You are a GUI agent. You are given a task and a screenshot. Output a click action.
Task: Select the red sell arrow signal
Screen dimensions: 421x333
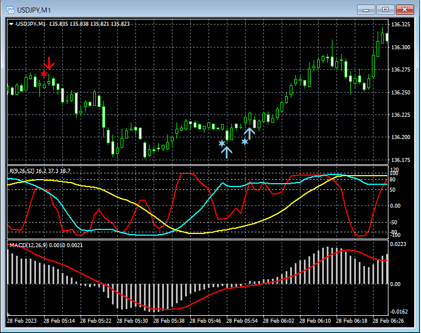(x=49, y=63)
